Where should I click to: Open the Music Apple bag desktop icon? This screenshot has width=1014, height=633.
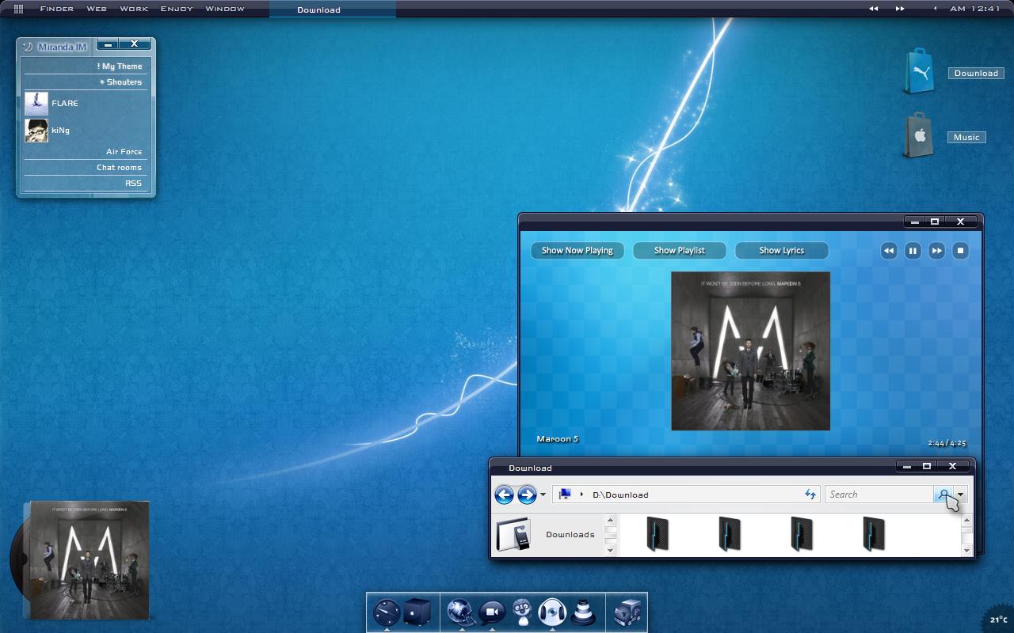click(x=919, y=135)
